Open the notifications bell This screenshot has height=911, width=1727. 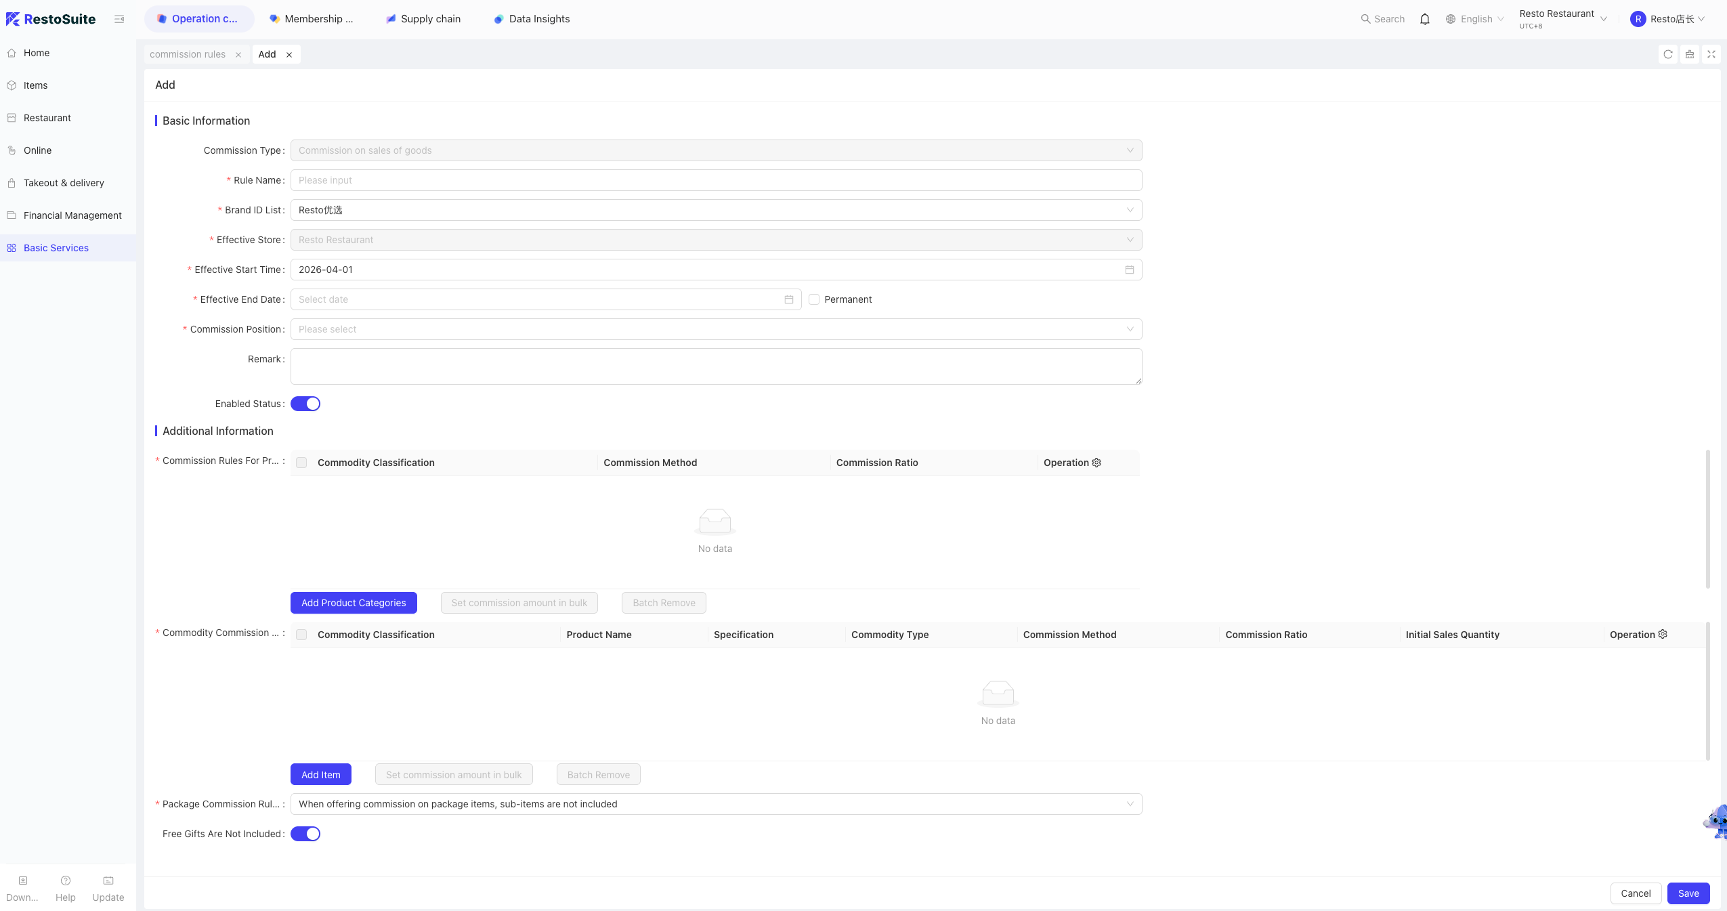tap(1425, 19)
